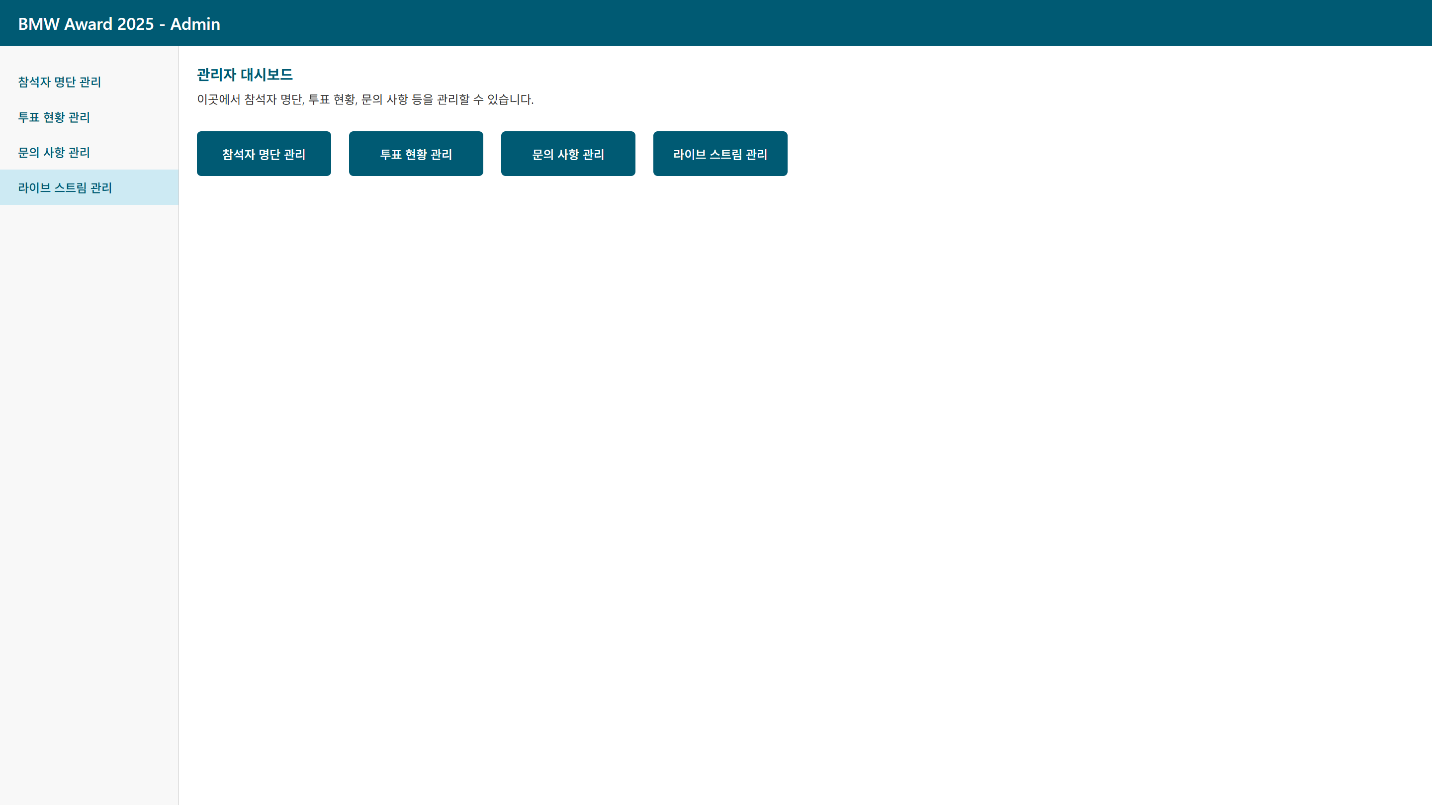The width and height of the screenshot is (1432, 805).
Task: Click the third teal dashboard button
Action: point(567,154)
